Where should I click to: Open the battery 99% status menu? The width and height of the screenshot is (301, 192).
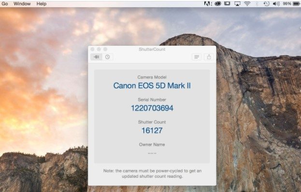[x=291, y=4]
